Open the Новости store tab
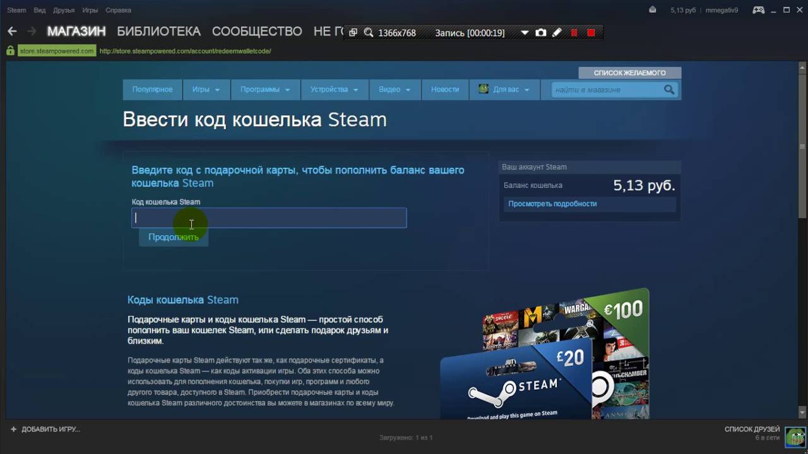The image size is (808, 454). tap(445, 90)
